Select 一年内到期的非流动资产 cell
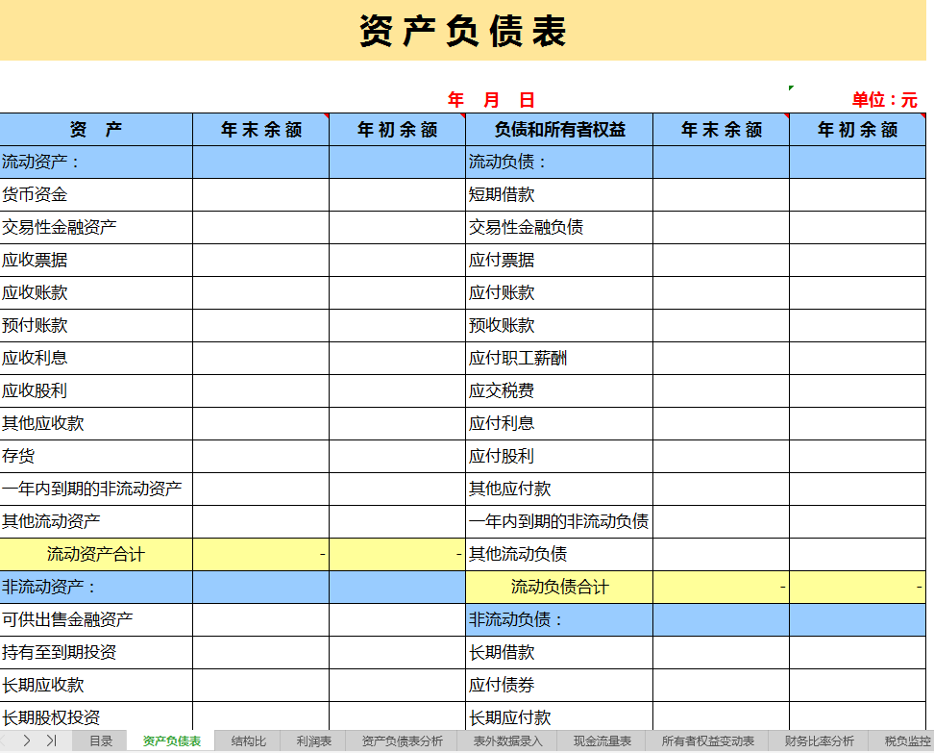Image resolution: width=934 pixels, height=753 pixels. click(96, 489)
